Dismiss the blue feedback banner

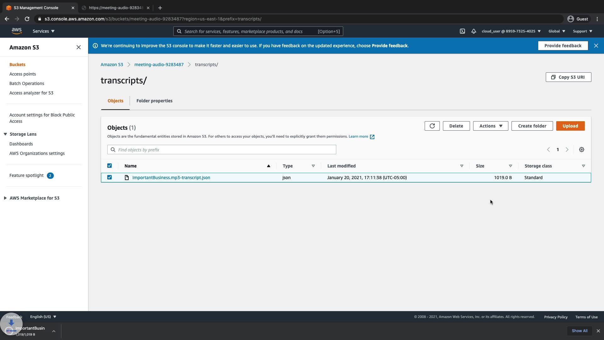click(x=596, y=46)
